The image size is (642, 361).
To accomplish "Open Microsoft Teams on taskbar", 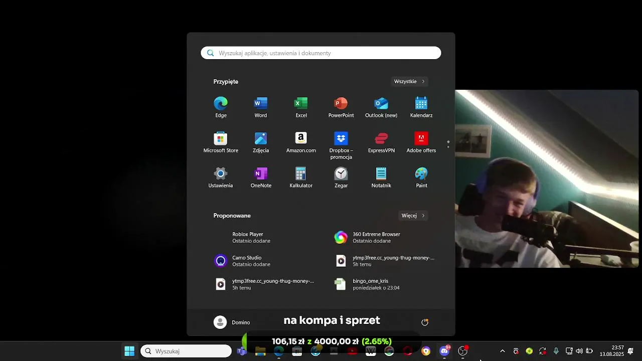I will pyautogui.click(x=241, y=351).
